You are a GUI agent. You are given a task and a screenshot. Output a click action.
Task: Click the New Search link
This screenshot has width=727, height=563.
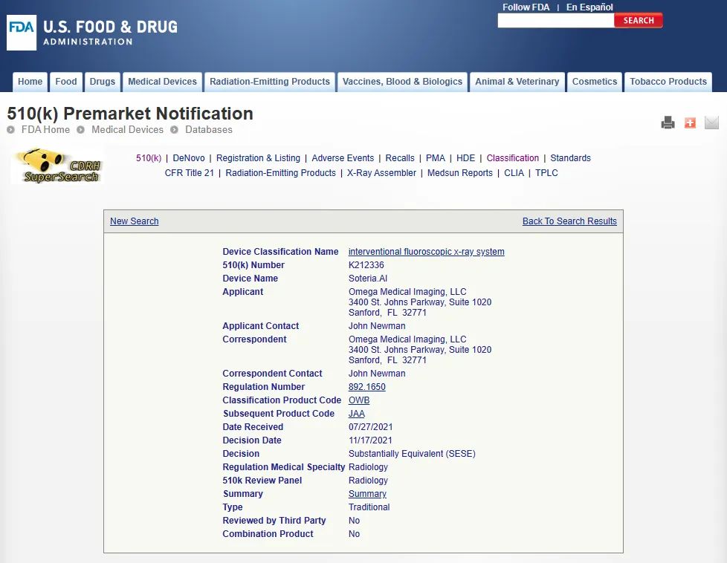pyautogui.click(x=134, y=221)
